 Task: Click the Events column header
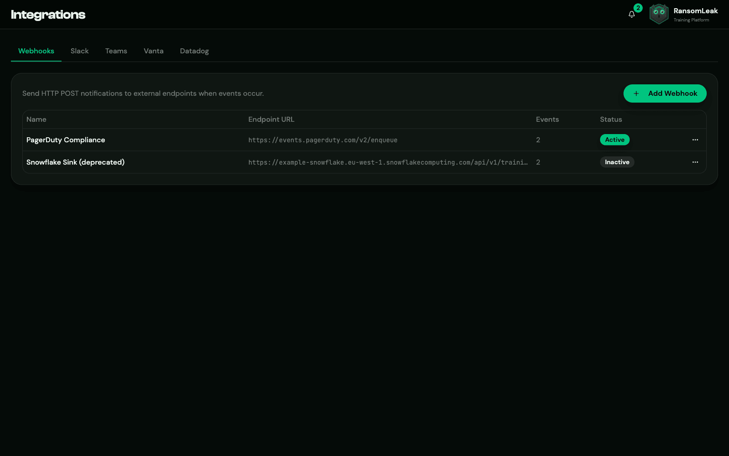(x=547, y=119)
